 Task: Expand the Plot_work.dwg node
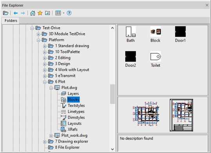click(x=51, y=136)
